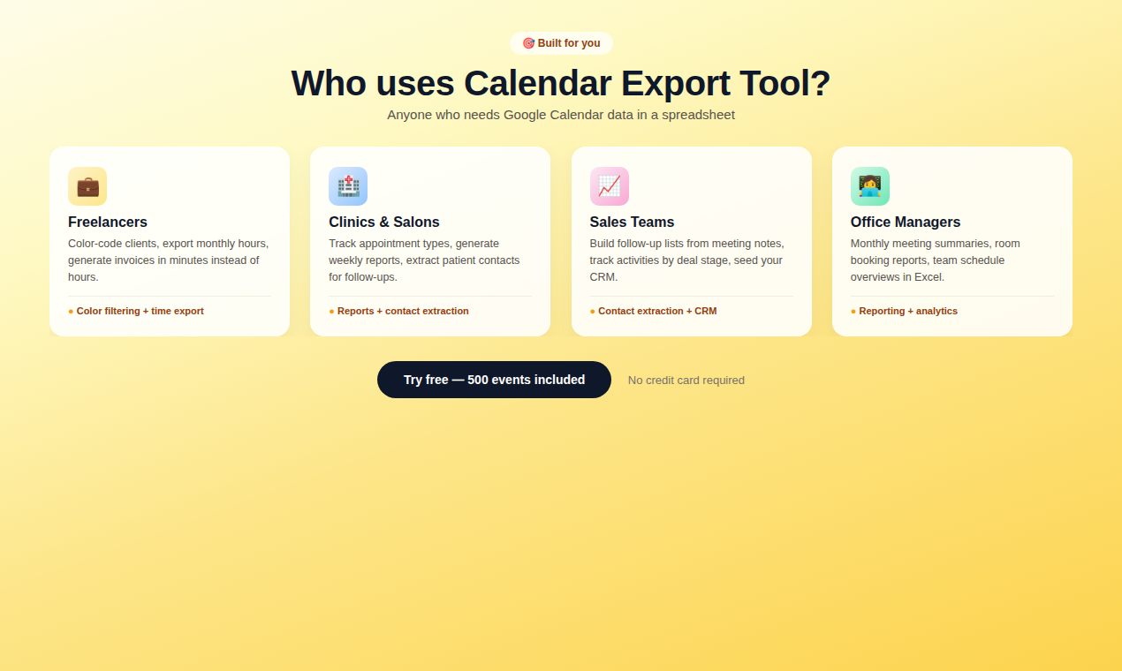This screenshot has width=1122, height=671.
Task: Click the Reports + contact extraction tag
Action: [x=403, y=311]
